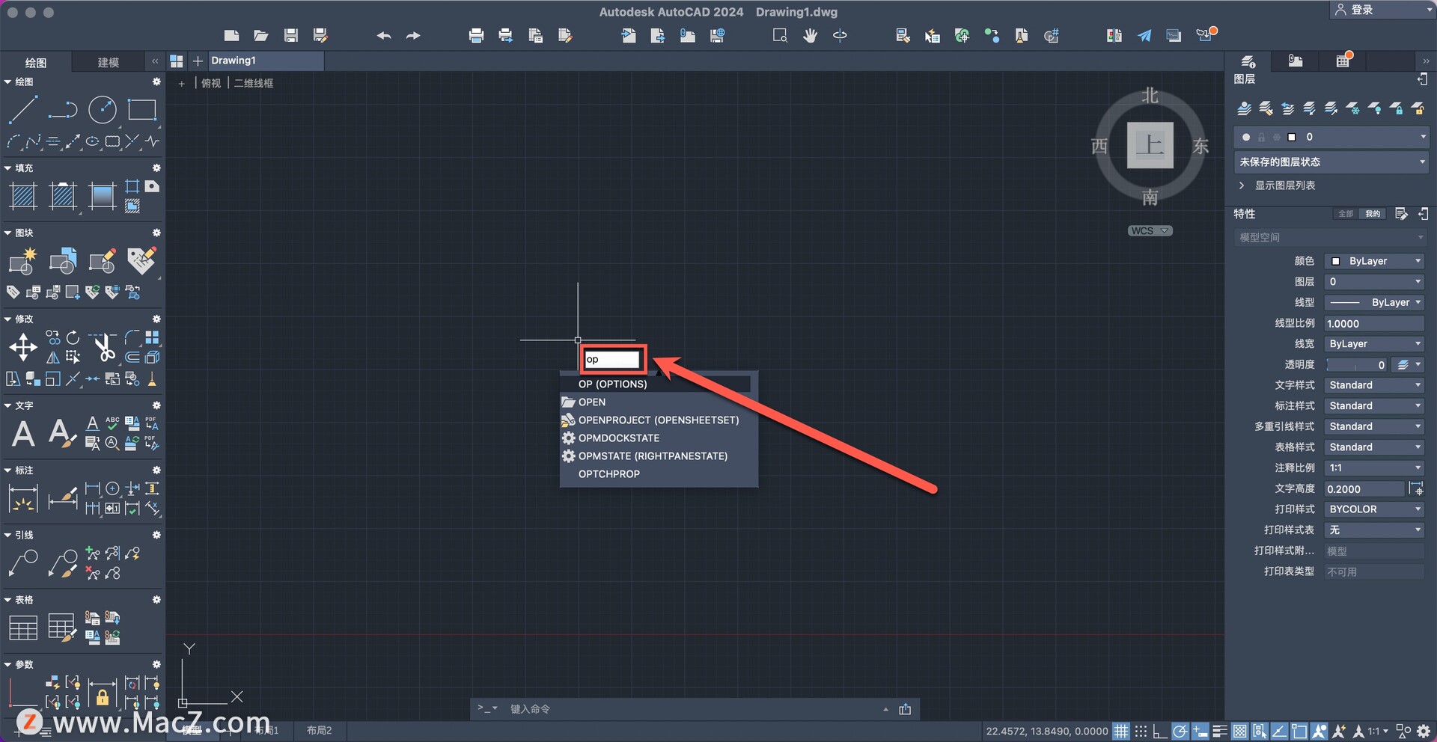Choose OPEN from command suggestions
1437x742 pixels.
click(x=659, y=402)
